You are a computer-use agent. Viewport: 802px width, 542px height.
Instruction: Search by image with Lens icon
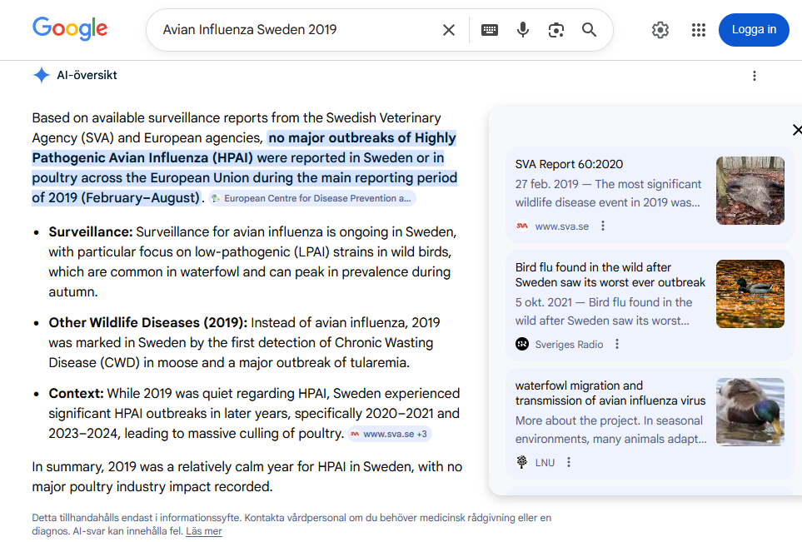[556, 30]
